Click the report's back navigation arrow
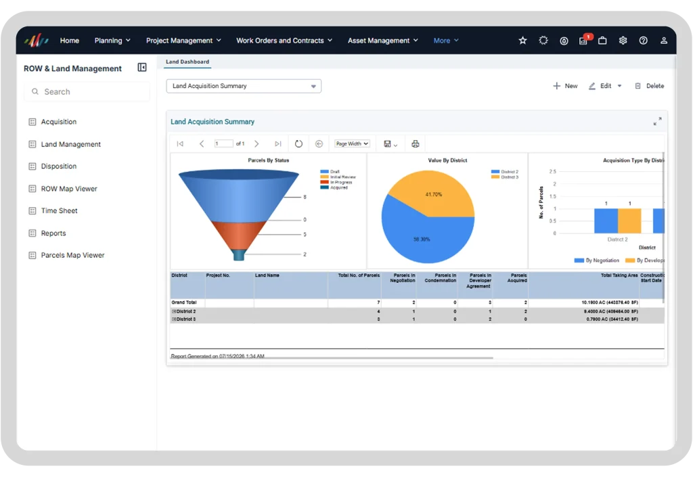This screenshot has height=477, width=693. pyautogui.click(x=319, y=143)
